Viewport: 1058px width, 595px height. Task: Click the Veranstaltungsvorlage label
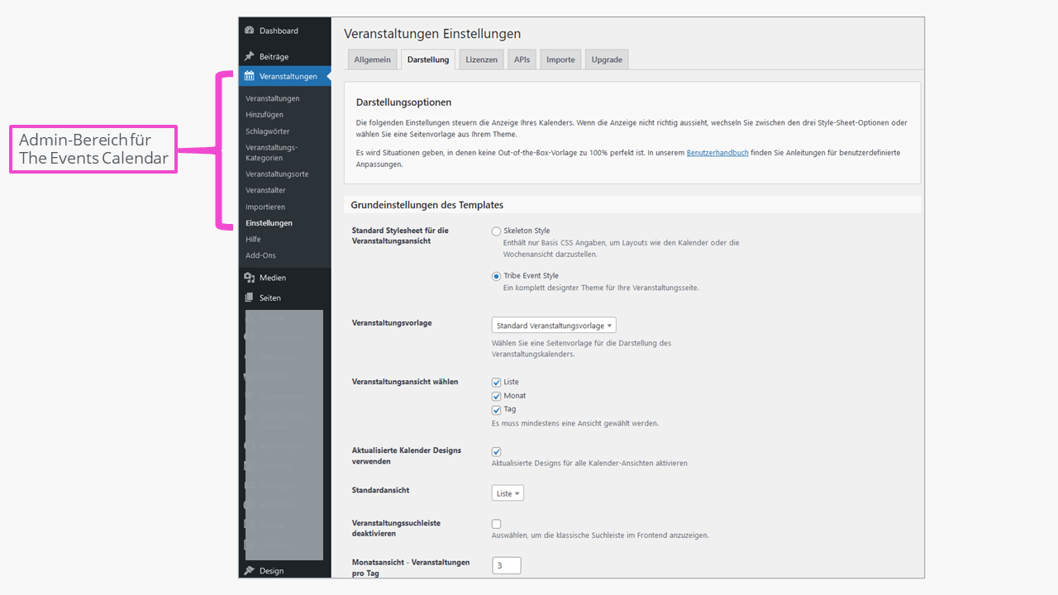(392, 323)
